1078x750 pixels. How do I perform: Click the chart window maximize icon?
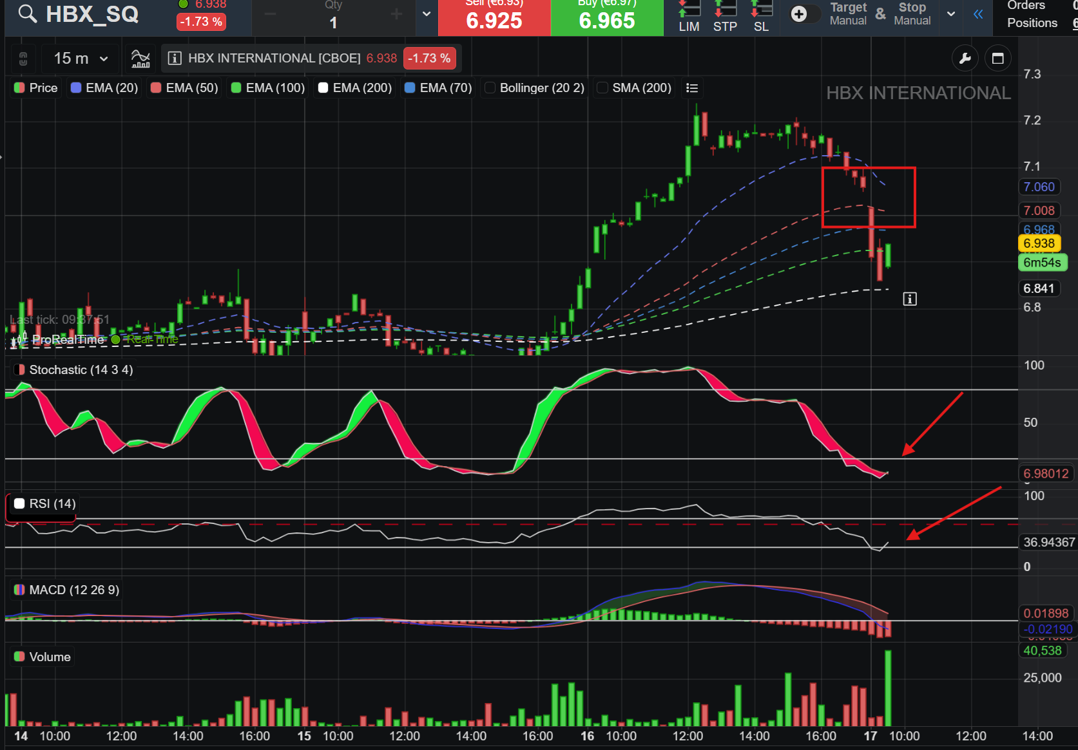click(x=997, y=59)
